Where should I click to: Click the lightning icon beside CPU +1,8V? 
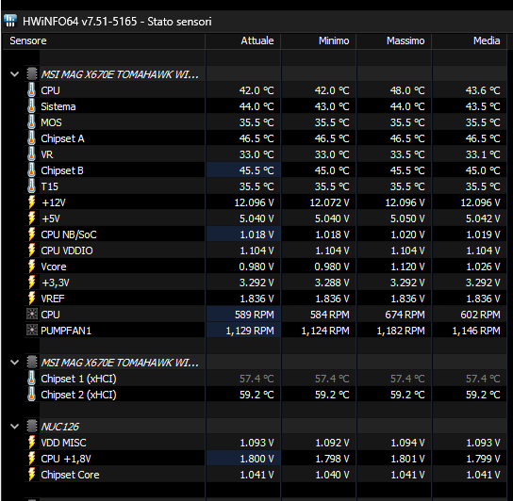31,459
